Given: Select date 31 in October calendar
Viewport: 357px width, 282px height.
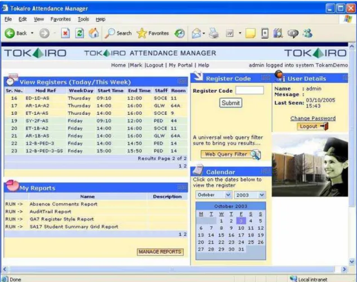Looking at the screenshot, I should click(x=241, y=249).
